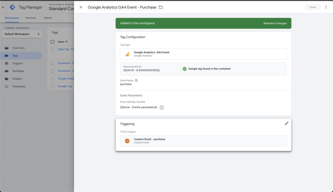Toggle the select-all checkbox in the Tags header
The width and height of the screenshot is (333, 192).
[52, 42]
